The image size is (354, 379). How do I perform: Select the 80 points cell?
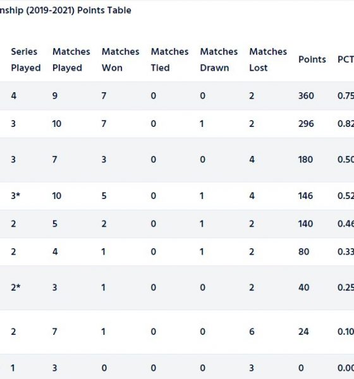(303, 252)
